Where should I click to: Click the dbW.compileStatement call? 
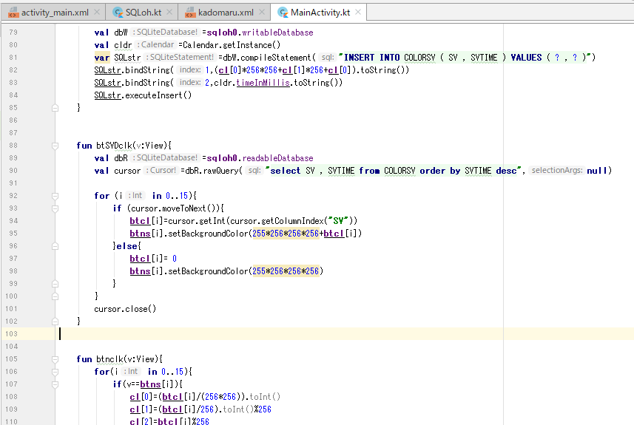[267, 58]
